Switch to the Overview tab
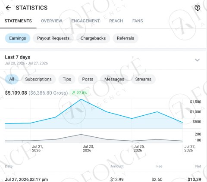The width and height of the screenshot is (207, 182). click(x=51, y=21)
